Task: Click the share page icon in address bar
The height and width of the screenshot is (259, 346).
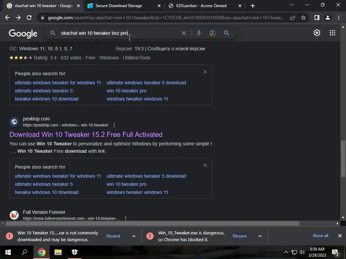Action: (293, 18)
